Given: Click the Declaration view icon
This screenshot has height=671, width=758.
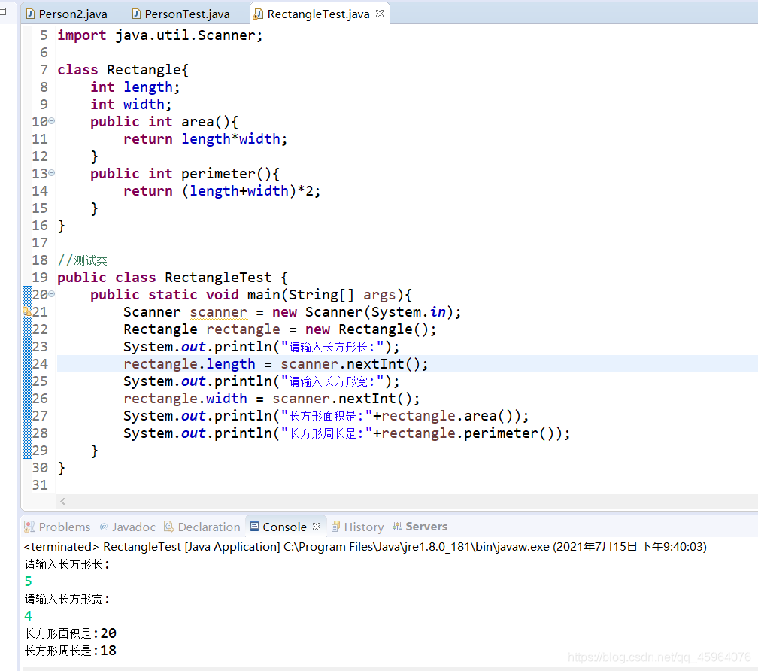Looking at the screenshot, I should pos(168,527).
